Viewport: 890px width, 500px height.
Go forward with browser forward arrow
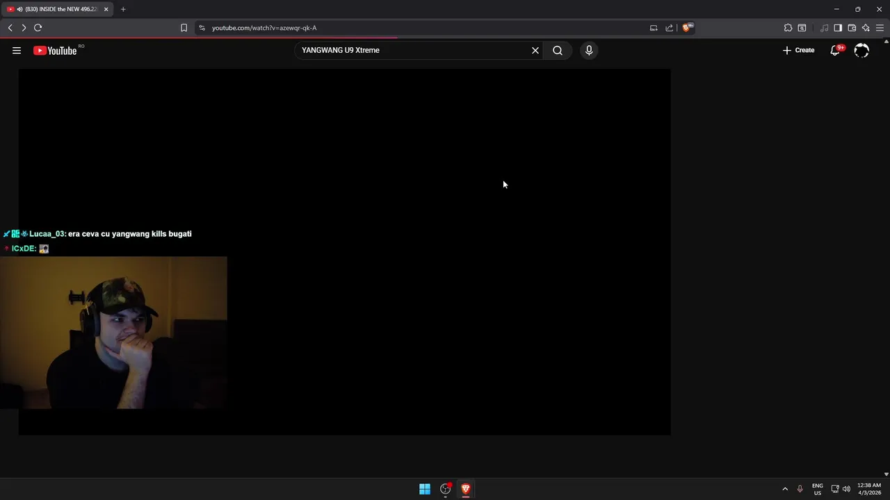pos(24,28)
